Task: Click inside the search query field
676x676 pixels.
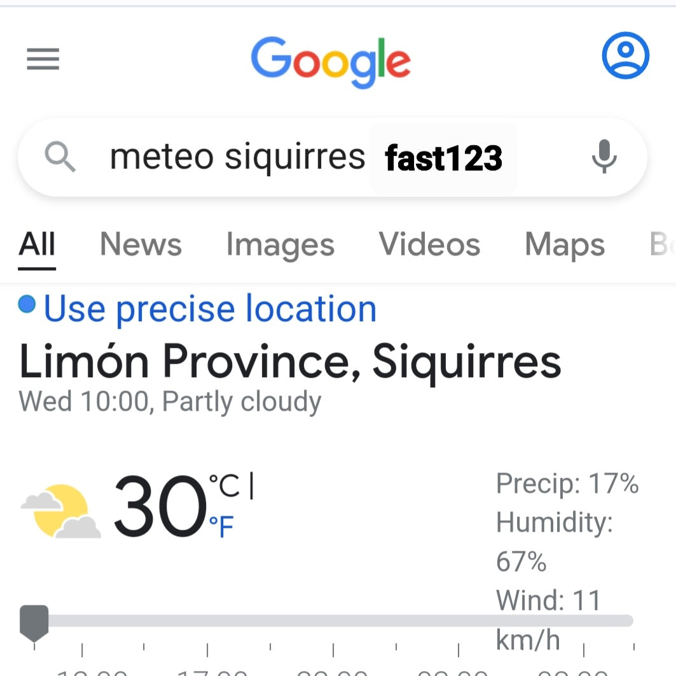Action: pos(237,157)
